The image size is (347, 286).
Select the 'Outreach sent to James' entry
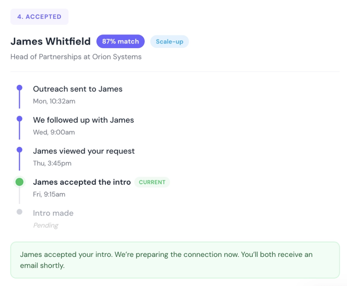78,89
